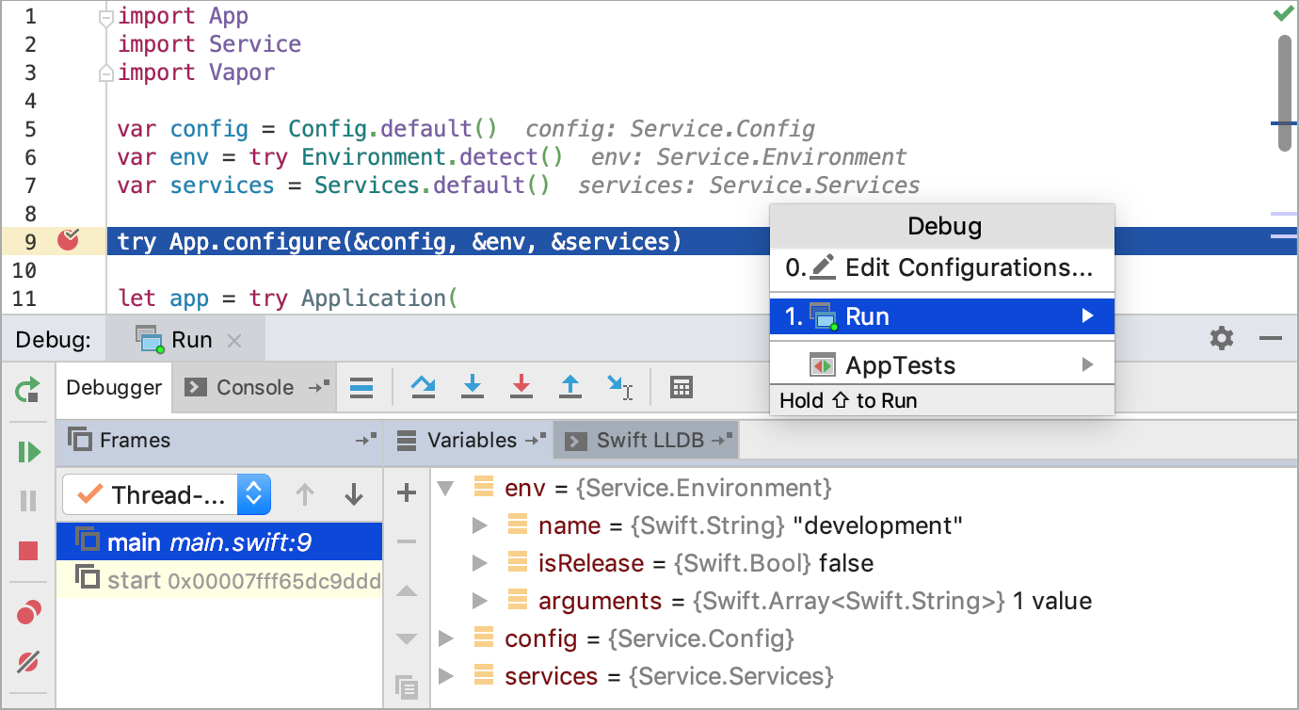Screen dimensions: 1299x710
Task: Toggle the breakpoint on line 9
Action: click(68, 241)
